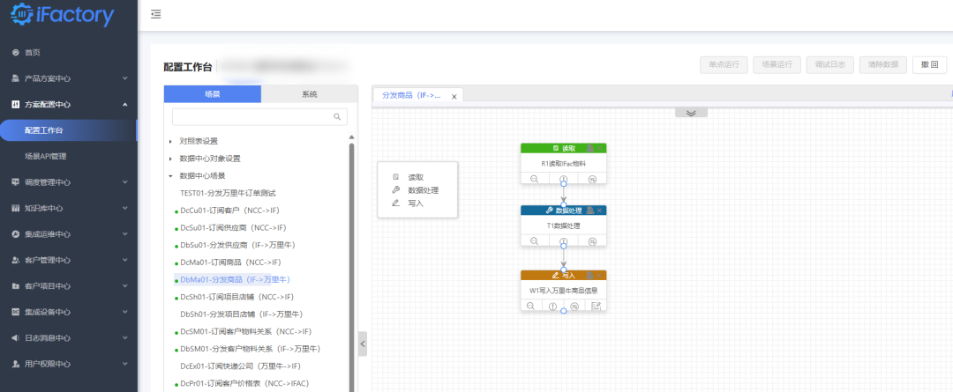
Task: Click the sidebar collapse hamburger icon
Action: (156, 14)
